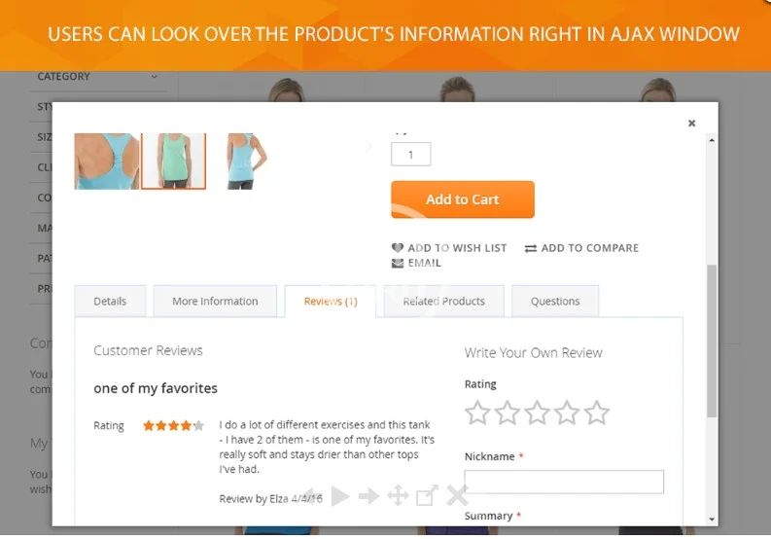Select the fifth rating star in review form
The height and width of the screenshot is (539, 771).
tap(597, 413)
